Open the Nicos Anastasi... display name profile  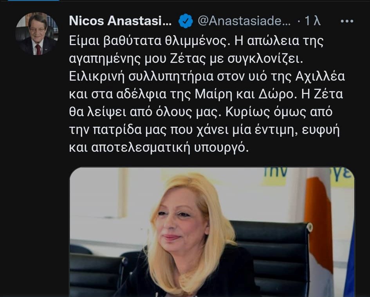pos(120,21)
